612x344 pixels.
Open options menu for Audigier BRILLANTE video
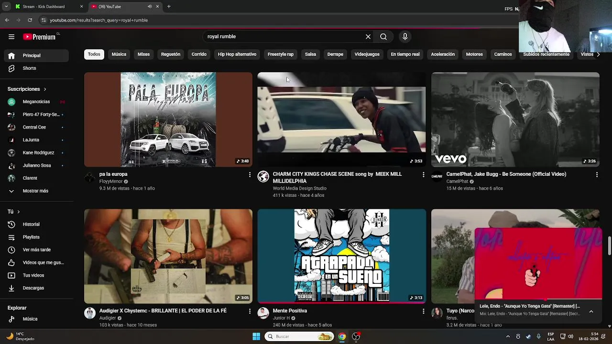250,312
